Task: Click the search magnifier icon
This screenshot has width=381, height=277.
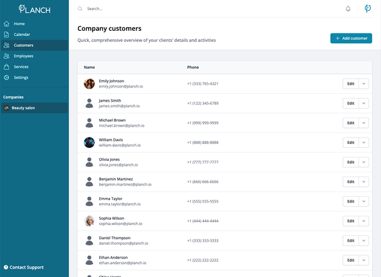Action: [x=80, y=9]
